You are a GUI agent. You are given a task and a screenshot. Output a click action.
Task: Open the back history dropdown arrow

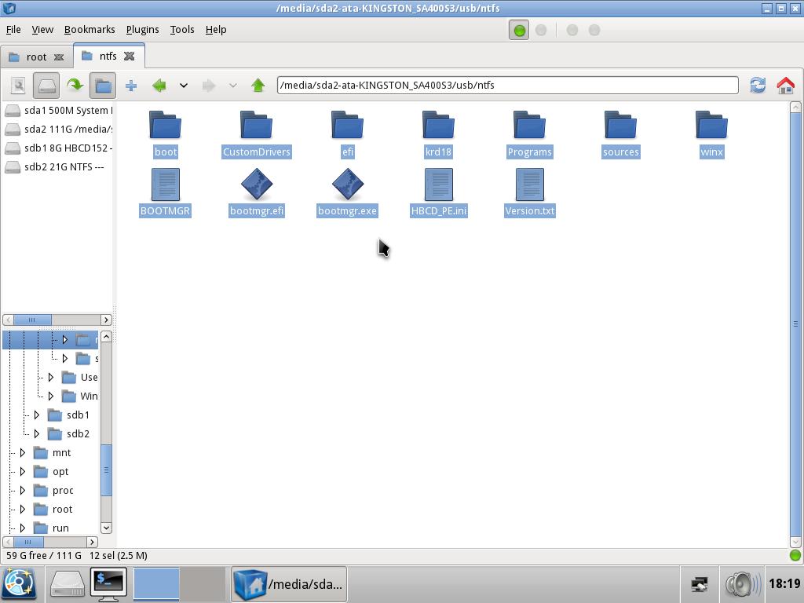[x=184, y=86]
